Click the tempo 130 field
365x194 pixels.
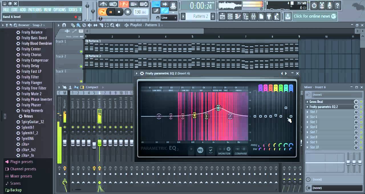click(140, 12)
